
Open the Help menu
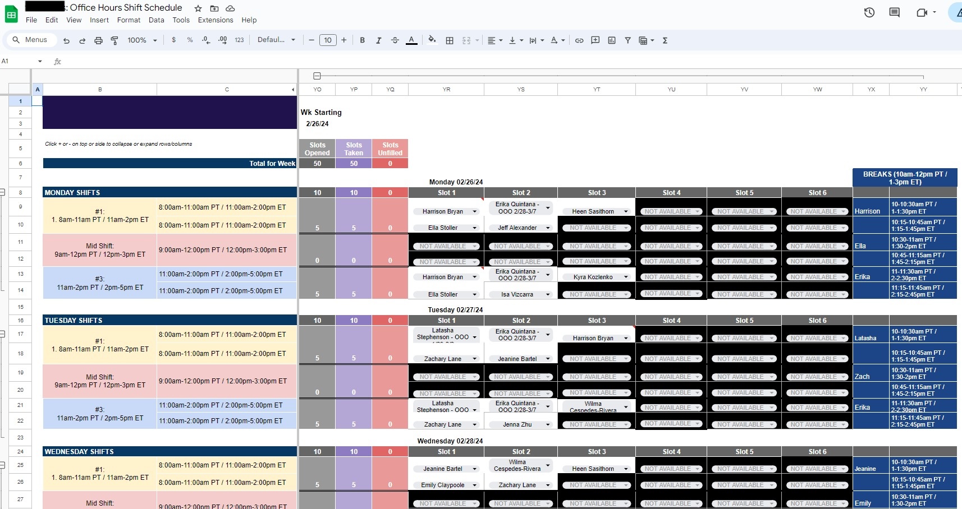[x=249, y=20]
